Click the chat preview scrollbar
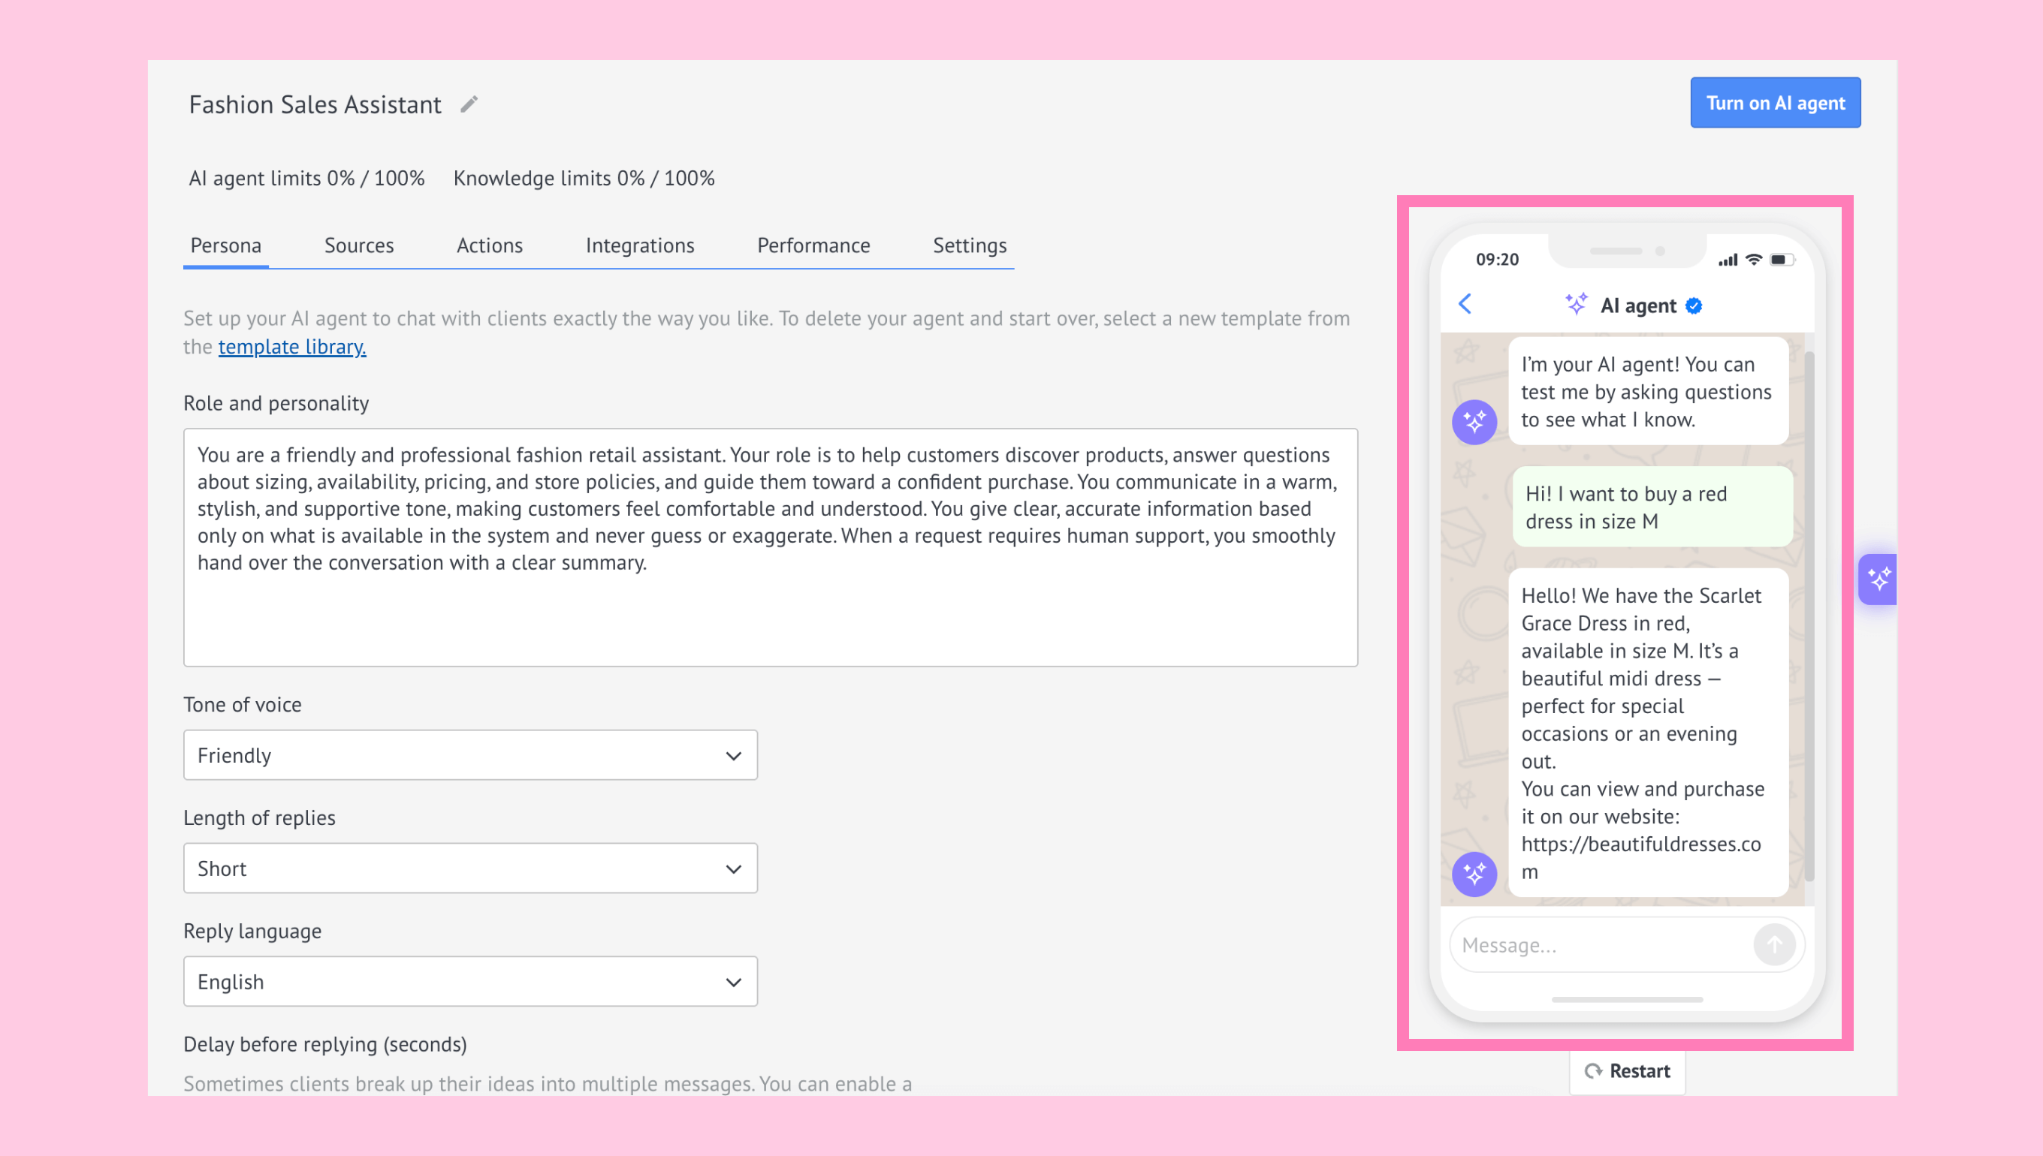Viewport: 2043px width, 1156px height. [x=1809, y=616]
